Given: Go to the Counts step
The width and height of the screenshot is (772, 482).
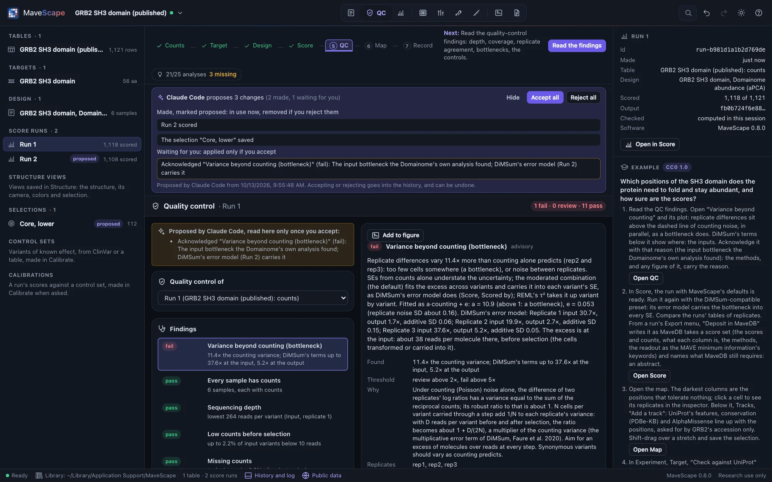Looking at the screenshot, I should (170, 46).
